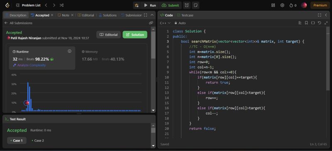Click the runtime info circle icon

(x=69, y=51)
